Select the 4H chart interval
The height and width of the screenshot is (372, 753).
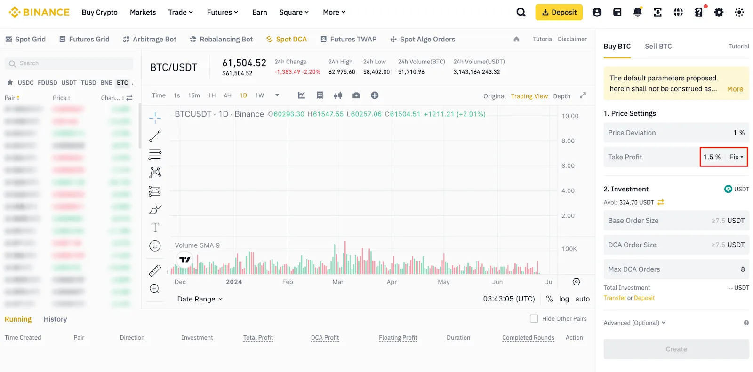pyautogui.click(x=227, y=95)
